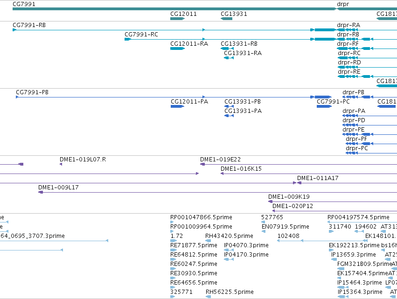Viewport: 397px width, 299px height.
Task: Click the drpr-RB transcript
Action: tap(348, 35)
